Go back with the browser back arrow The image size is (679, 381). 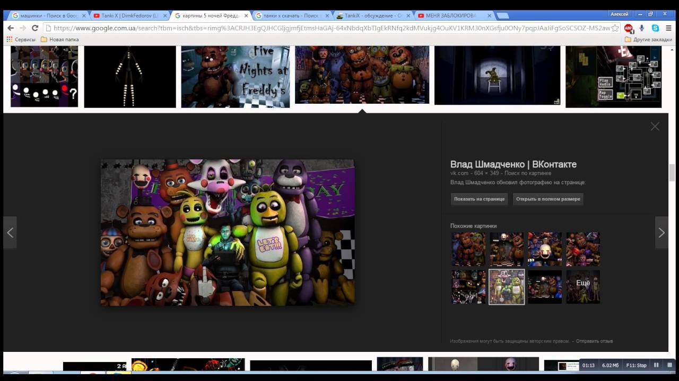(11, 28)
